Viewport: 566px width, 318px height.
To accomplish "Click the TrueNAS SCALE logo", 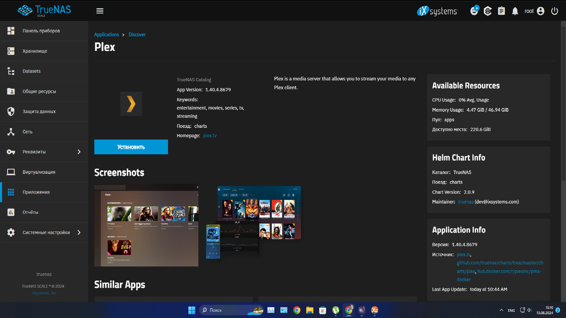I will [x=44, y=10].
